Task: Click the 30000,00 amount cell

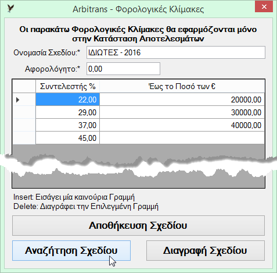Action: tap(182, 112)
